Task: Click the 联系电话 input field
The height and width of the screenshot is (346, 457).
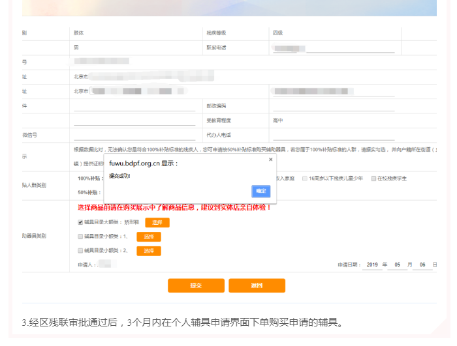Action: click(350, 48)
